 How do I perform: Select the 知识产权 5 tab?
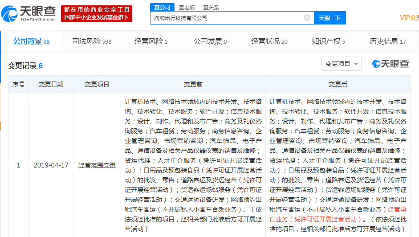point(329,41)
